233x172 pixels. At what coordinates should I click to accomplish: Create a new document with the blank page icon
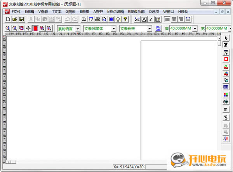(8, 19)
